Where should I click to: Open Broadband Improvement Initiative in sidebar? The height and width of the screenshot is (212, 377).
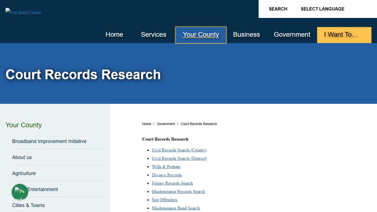coord(49,141)
